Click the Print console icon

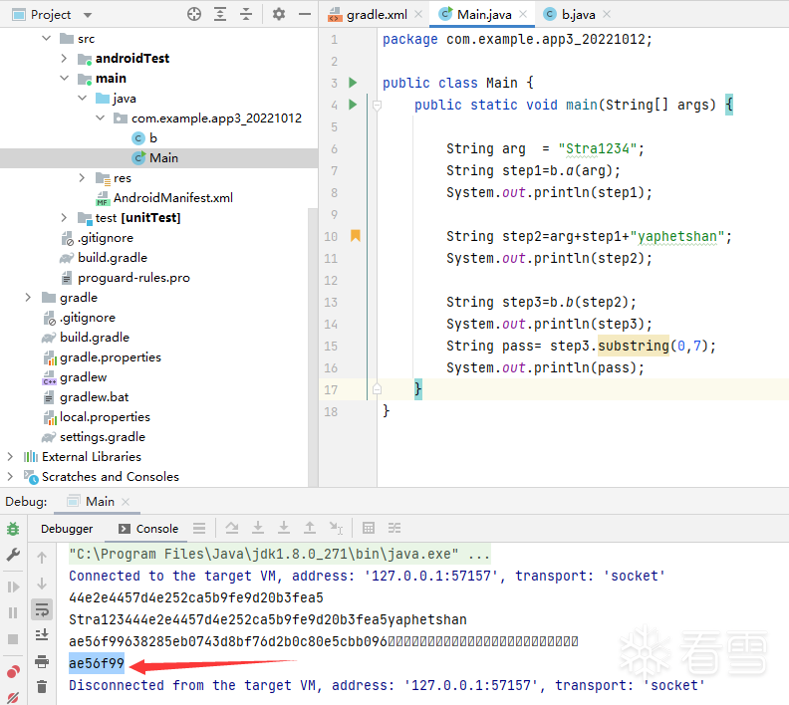click(42, 661)
